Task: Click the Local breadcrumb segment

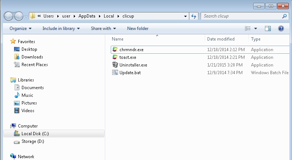Action: click(x=109, y=16)
